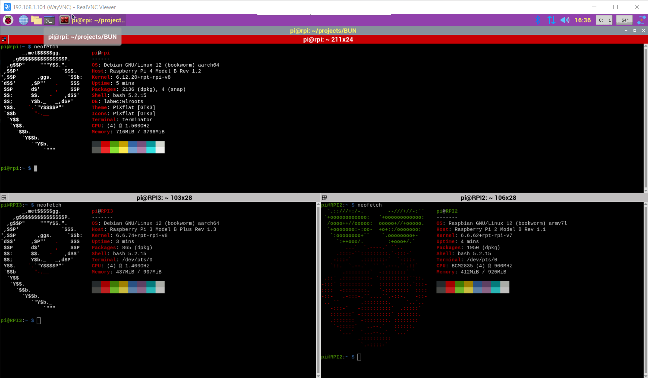The width and height of the screenshot is (648, 378).
Task: Open the volume speaker icon
Action: pyautogui.click(x=565, y=20)
